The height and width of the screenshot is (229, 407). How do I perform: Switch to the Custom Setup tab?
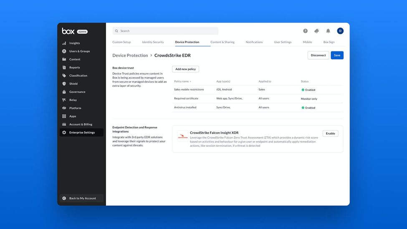point(121,42)
